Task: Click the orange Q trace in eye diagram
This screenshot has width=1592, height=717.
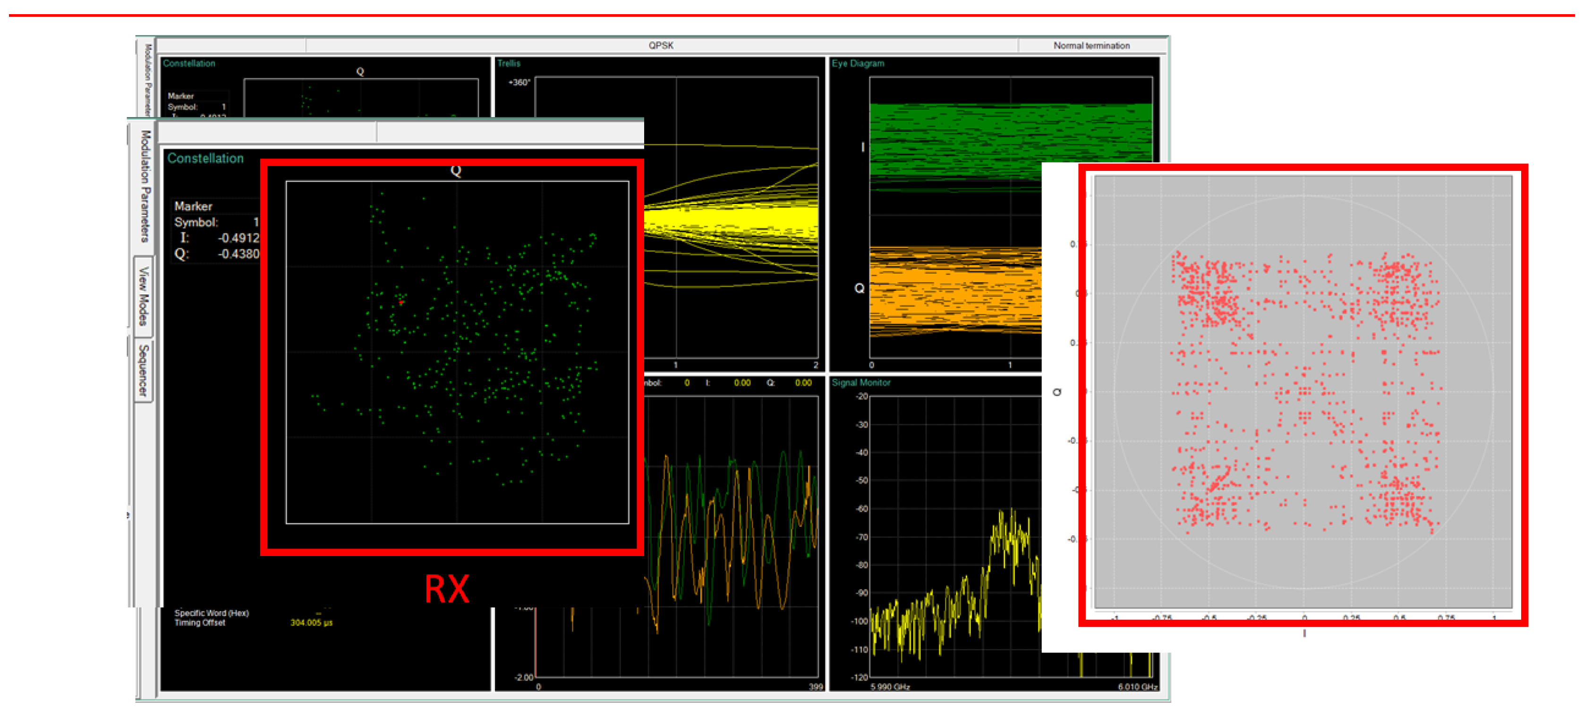Action: click(x=955, y=290)
